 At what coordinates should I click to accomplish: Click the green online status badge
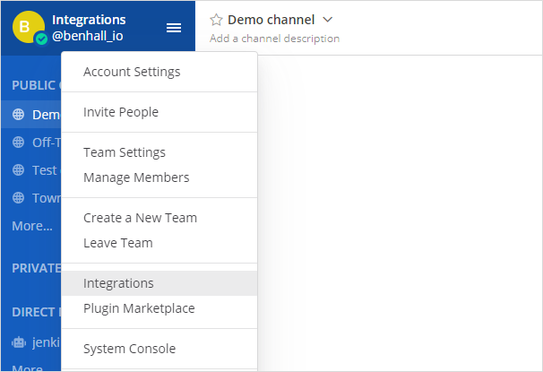click(41, 39)
